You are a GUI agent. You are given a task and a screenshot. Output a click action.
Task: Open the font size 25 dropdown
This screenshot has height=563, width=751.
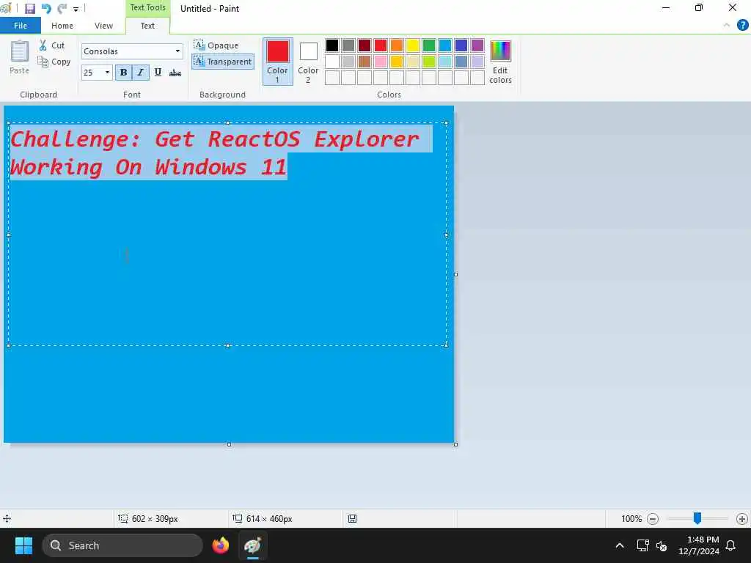click(x=107, y=73)
